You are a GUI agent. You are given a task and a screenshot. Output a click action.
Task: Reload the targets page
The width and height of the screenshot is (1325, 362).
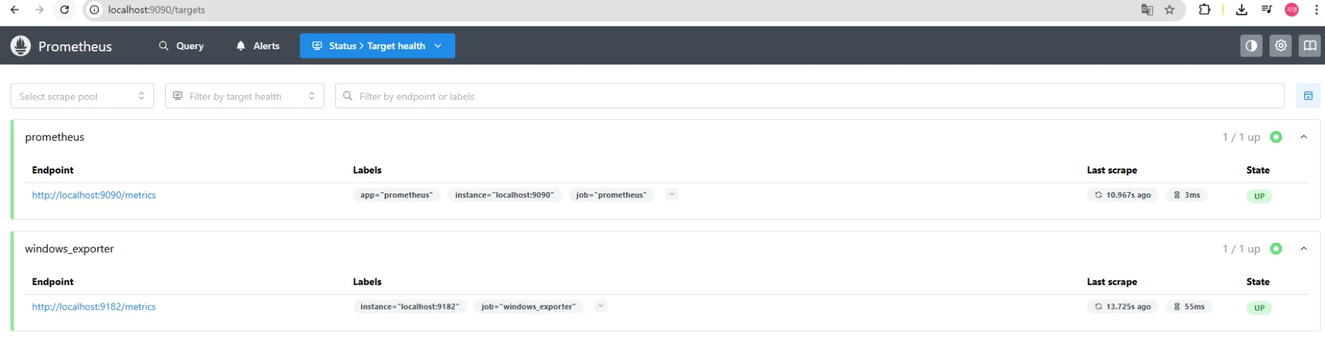click(64, 10)
